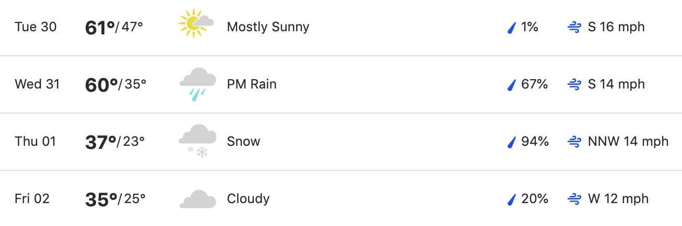This screenshot has height=226, width=682.
Task: Select the PM Rain description text
Action: (x=252, y=84)
